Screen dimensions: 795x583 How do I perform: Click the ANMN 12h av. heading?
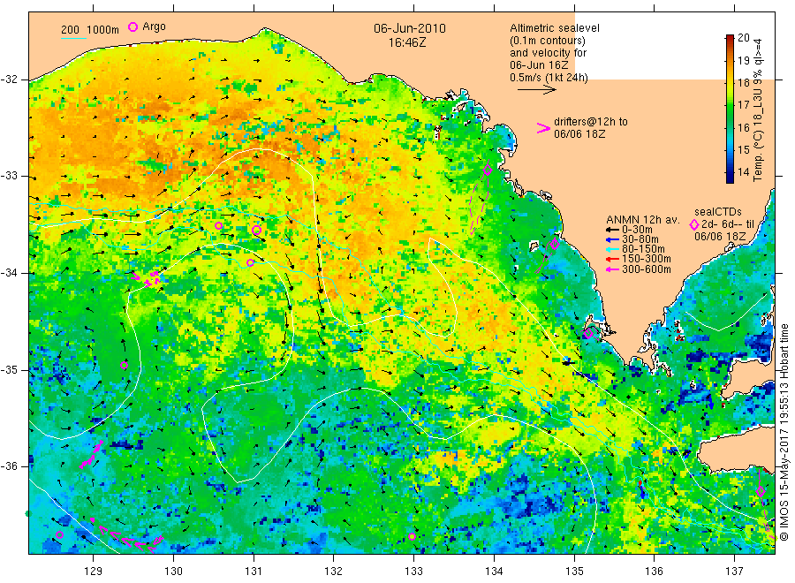(643, 220)
